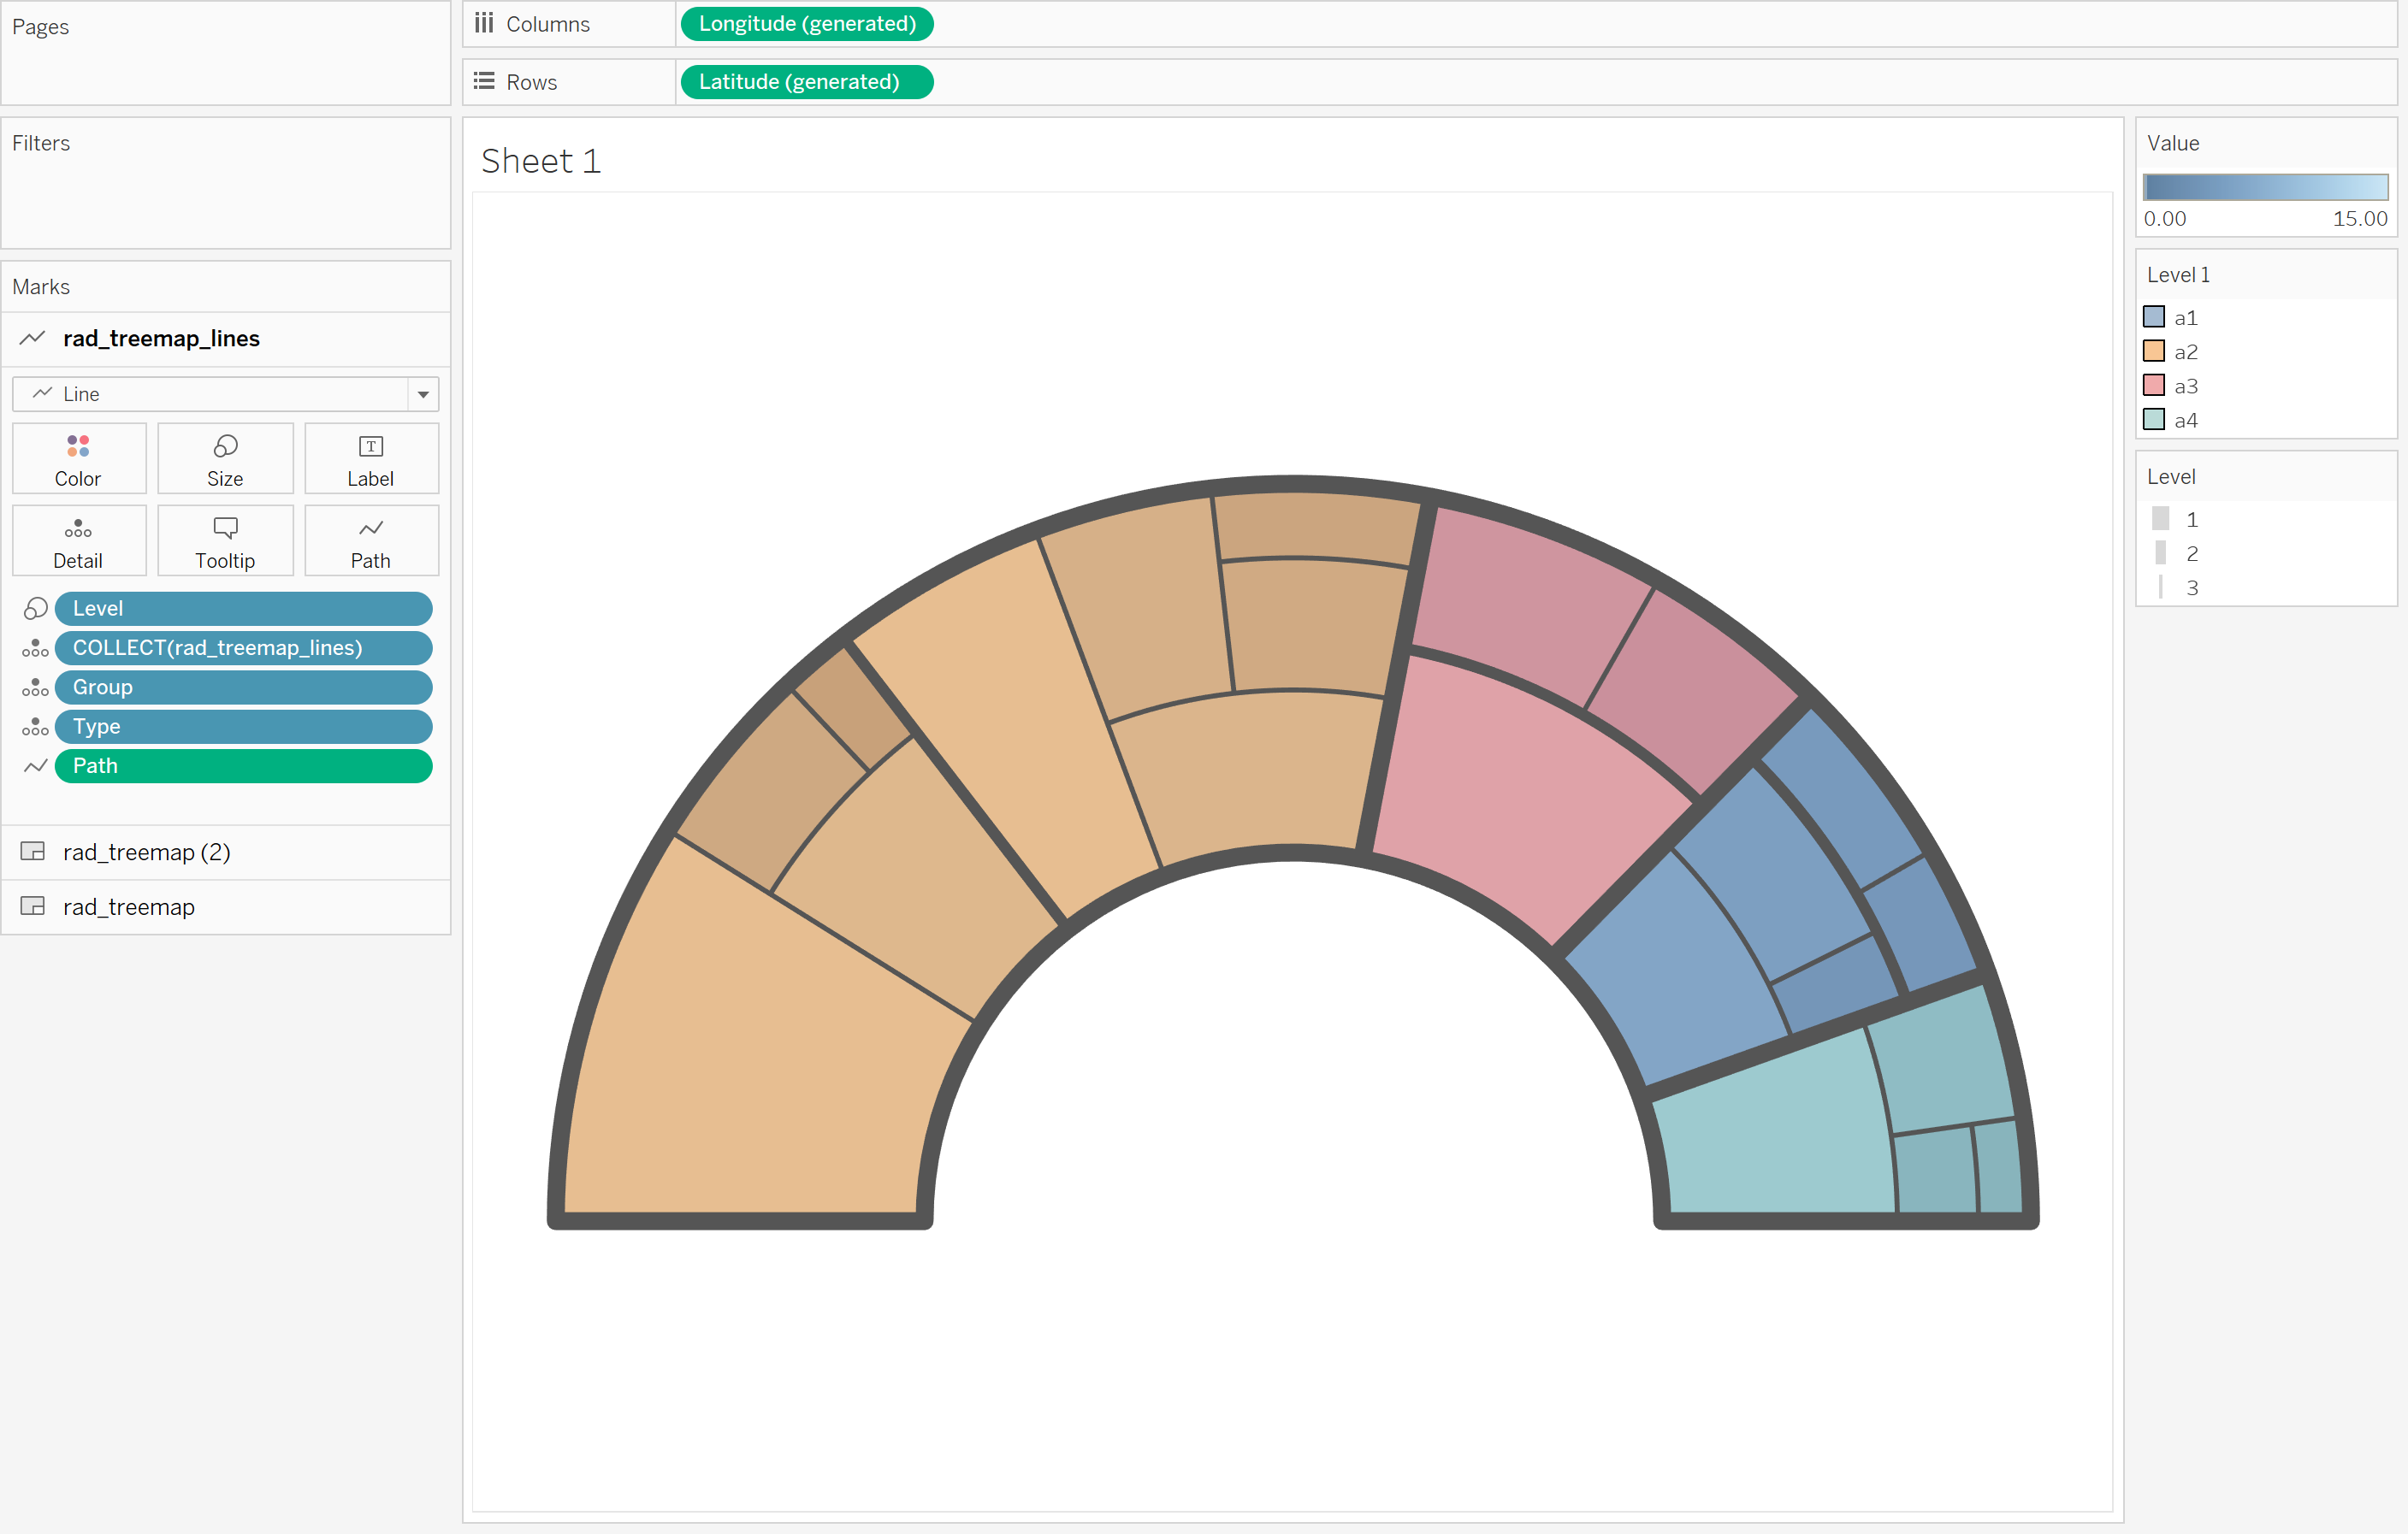Click size icon beside Level pill
2408x1534 pixels.
[x=35, y=609]
